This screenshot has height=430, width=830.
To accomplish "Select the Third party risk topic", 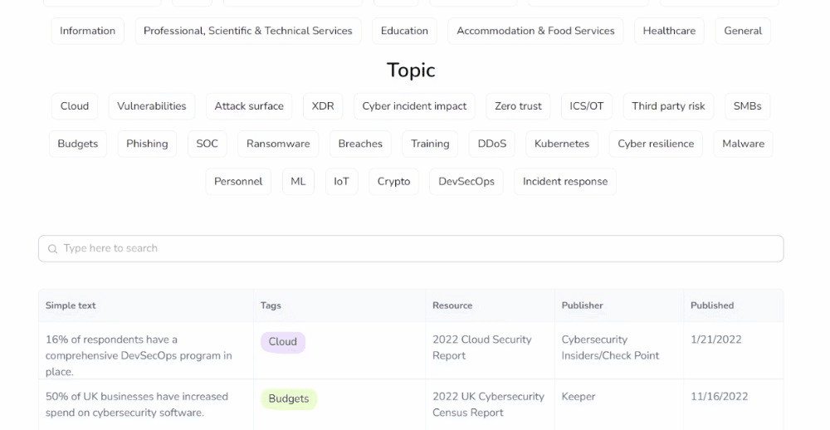I will click(668, 106).
